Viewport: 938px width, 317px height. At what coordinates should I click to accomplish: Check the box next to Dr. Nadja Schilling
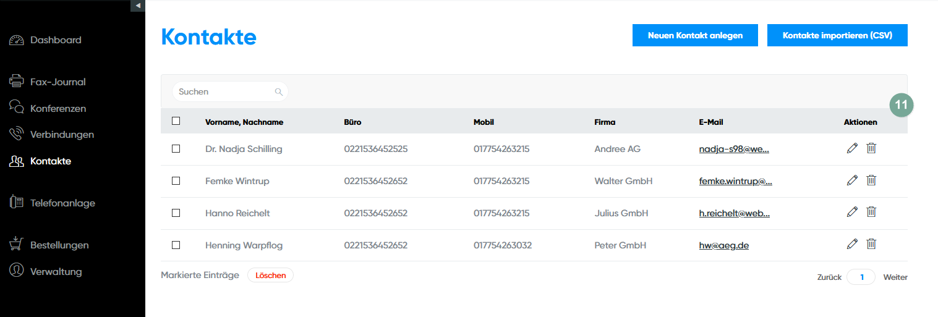coord(176,149)
